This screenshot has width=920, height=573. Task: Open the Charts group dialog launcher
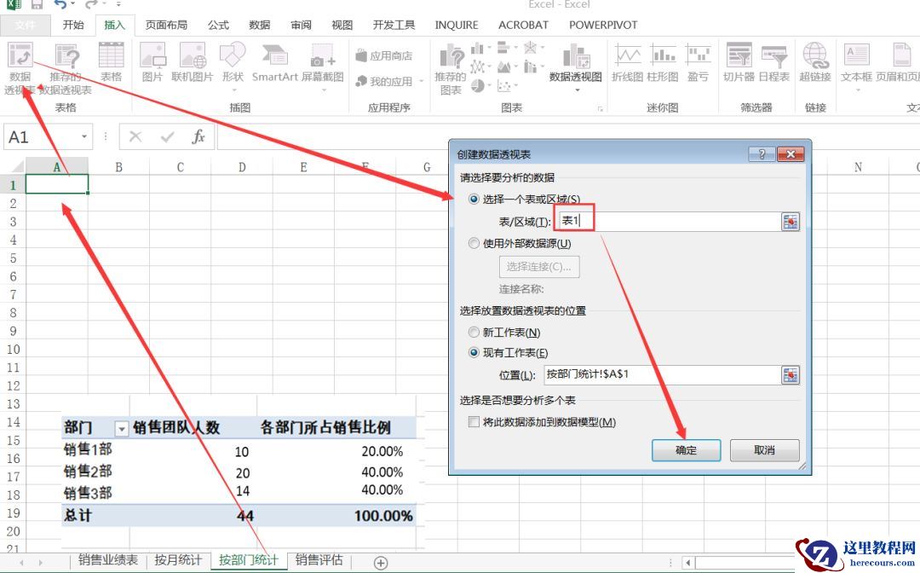[x=600, y=108]
